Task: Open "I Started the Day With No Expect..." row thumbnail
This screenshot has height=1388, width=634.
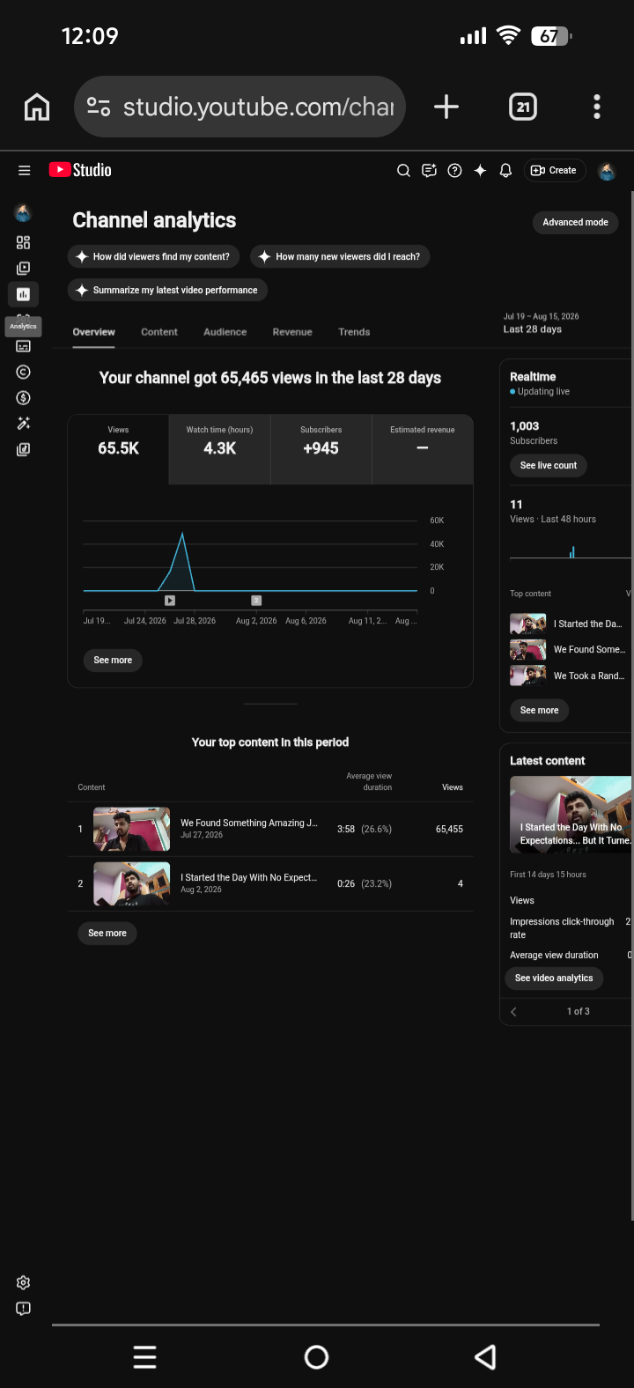Action: [x=132, y=883]
